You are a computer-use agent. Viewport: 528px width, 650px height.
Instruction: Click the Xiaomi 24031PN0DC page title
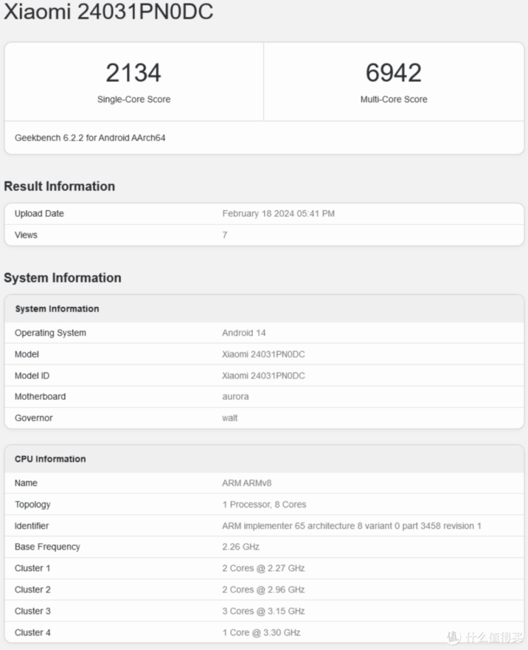point(109,12)
